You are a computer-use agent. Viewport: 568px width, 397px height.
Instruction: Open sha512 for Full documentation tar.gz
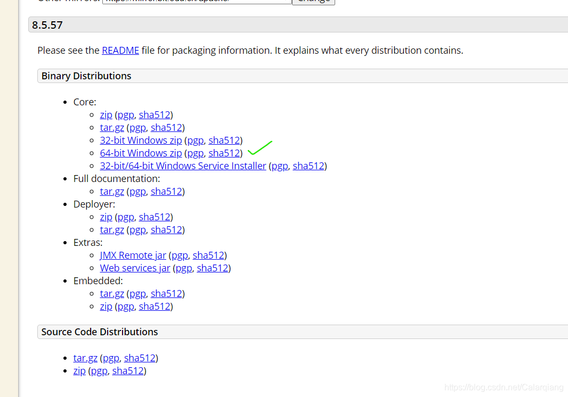(166, 192)
